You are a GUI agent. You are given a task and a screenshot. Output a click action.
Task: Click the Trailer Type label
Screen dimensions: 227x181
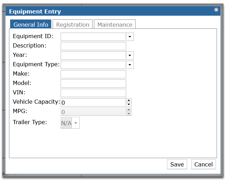(30, 122)
